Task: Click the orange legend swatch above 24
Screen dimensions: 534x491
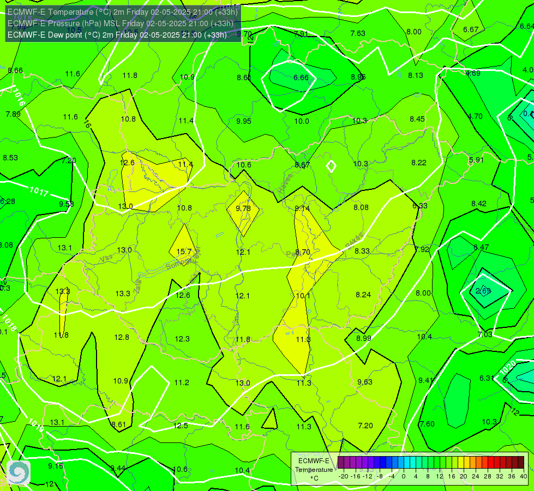Action: pos(479,463)
